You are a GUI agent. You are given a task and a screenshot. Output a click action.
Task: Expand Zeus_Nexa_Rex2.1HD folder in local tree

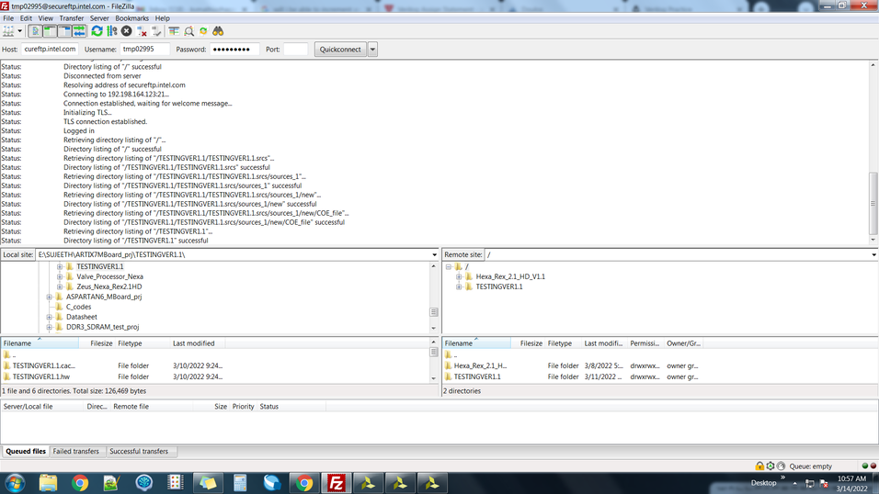[x=60, y=286]
